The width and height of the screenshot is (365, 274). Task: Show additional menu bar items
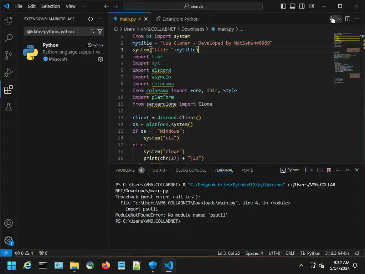85,6
